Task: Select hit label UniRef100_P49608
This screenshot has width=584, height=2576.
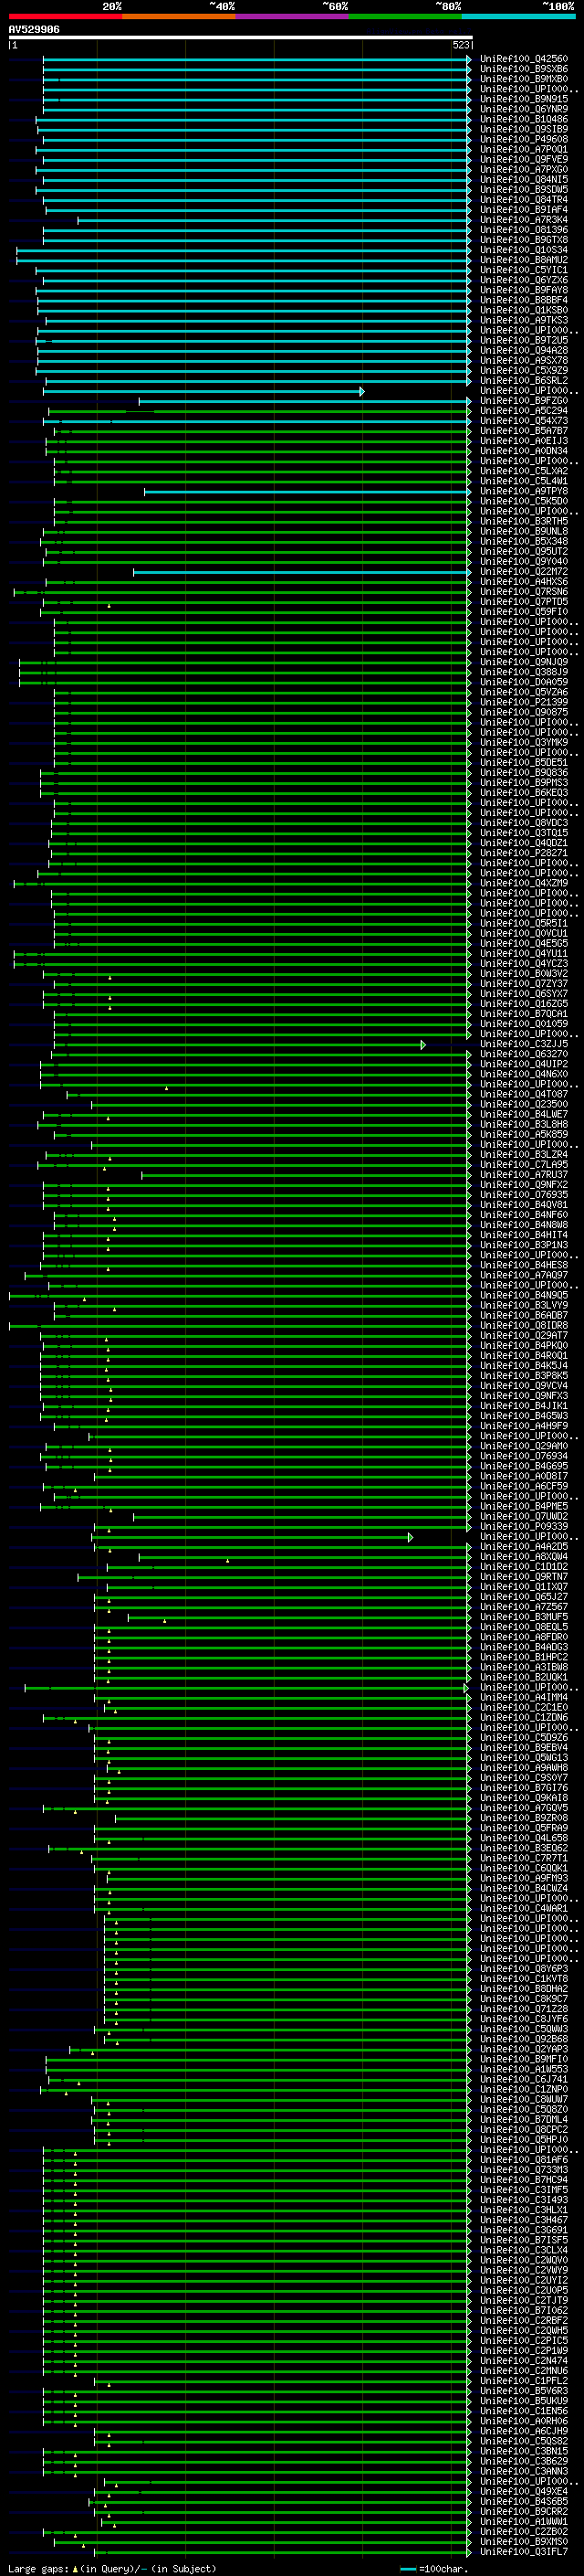Action: 523,139
